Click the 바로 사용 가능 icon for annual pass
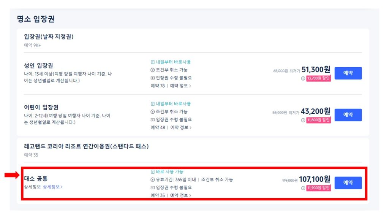The width and height of the screenshot is (389, 219). coord(153,172)
